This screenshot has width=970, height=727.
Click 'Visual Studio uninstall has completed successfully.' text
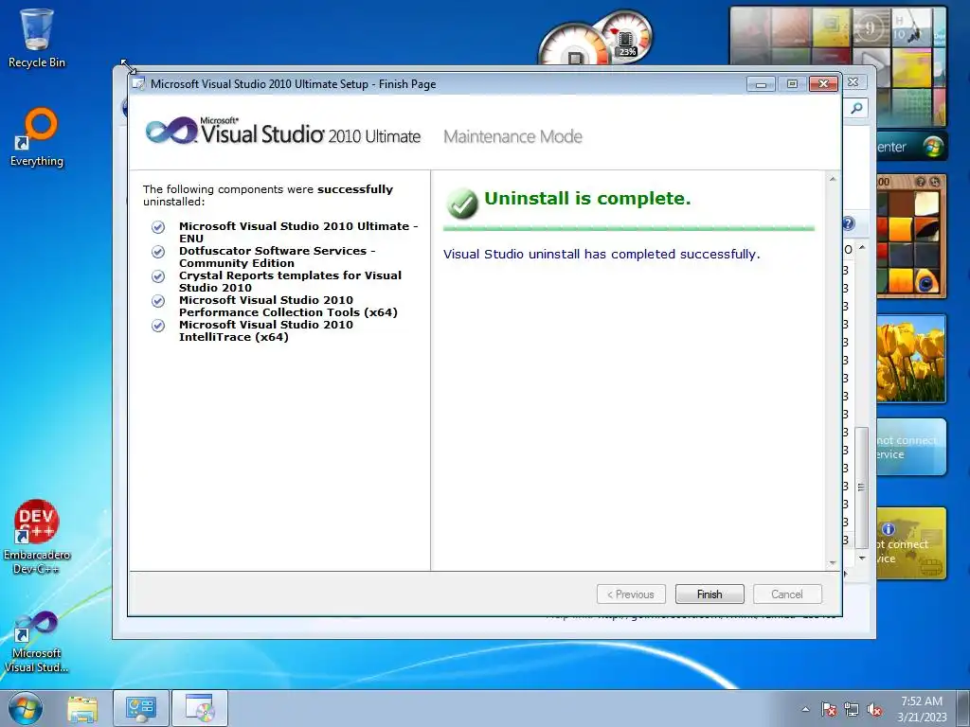602,254
